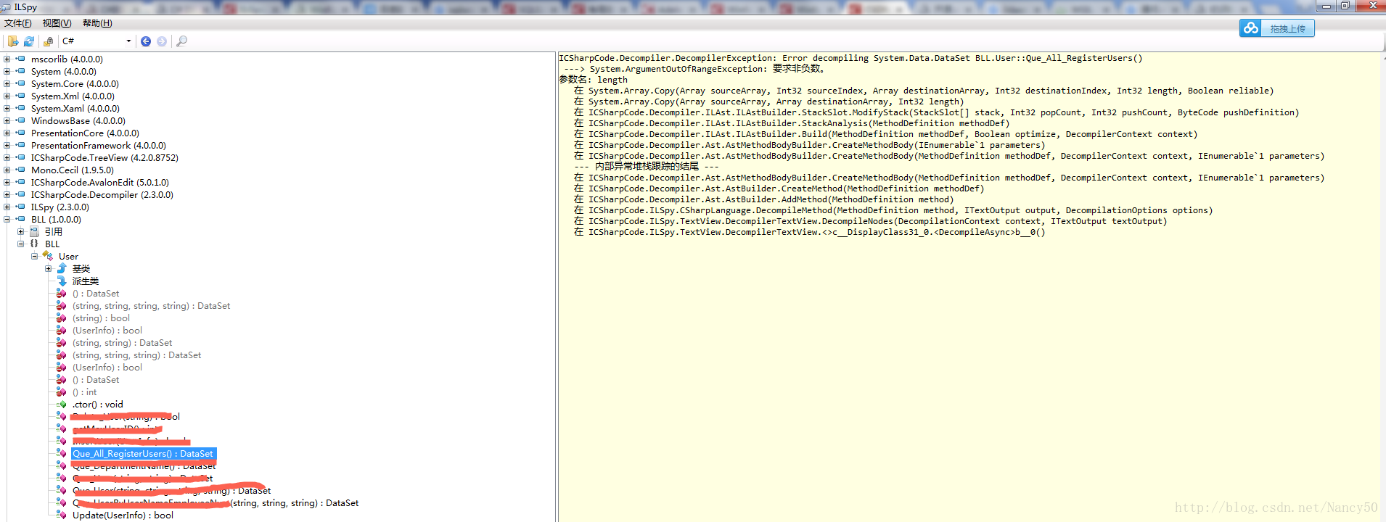
Task: Expand the System.Core assembly node
Action: (x=7, y=84)
